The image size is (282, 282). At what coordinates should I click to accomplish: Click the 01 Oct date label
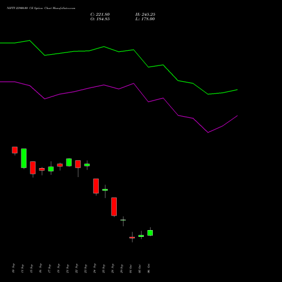(131, 268)
